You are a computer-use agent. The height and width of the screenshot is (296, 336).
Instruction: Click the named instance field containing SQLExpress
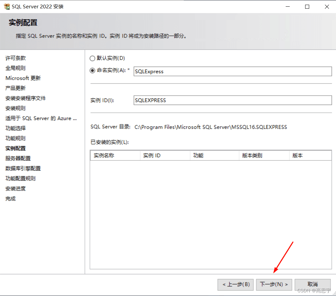click(x=232, y=71)
